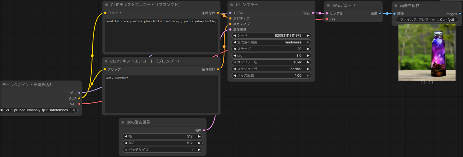Select next scheduler with スケジューラ right arrow
The width and height of the screenshot is (463, 157).
(x=308, y=69)
